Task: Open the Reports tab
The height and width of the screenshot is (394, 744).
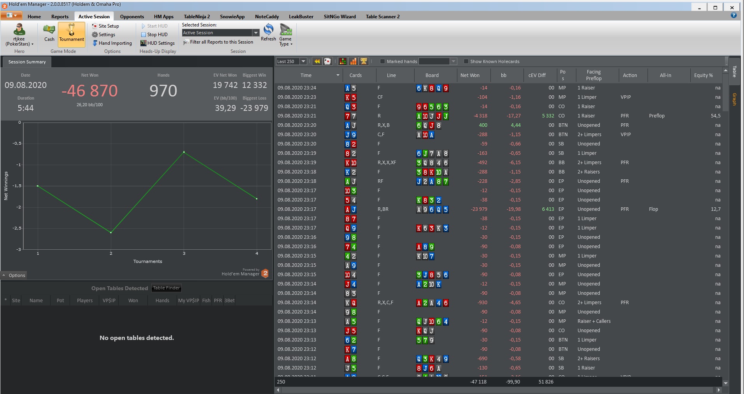Action: tap(60, 16)
